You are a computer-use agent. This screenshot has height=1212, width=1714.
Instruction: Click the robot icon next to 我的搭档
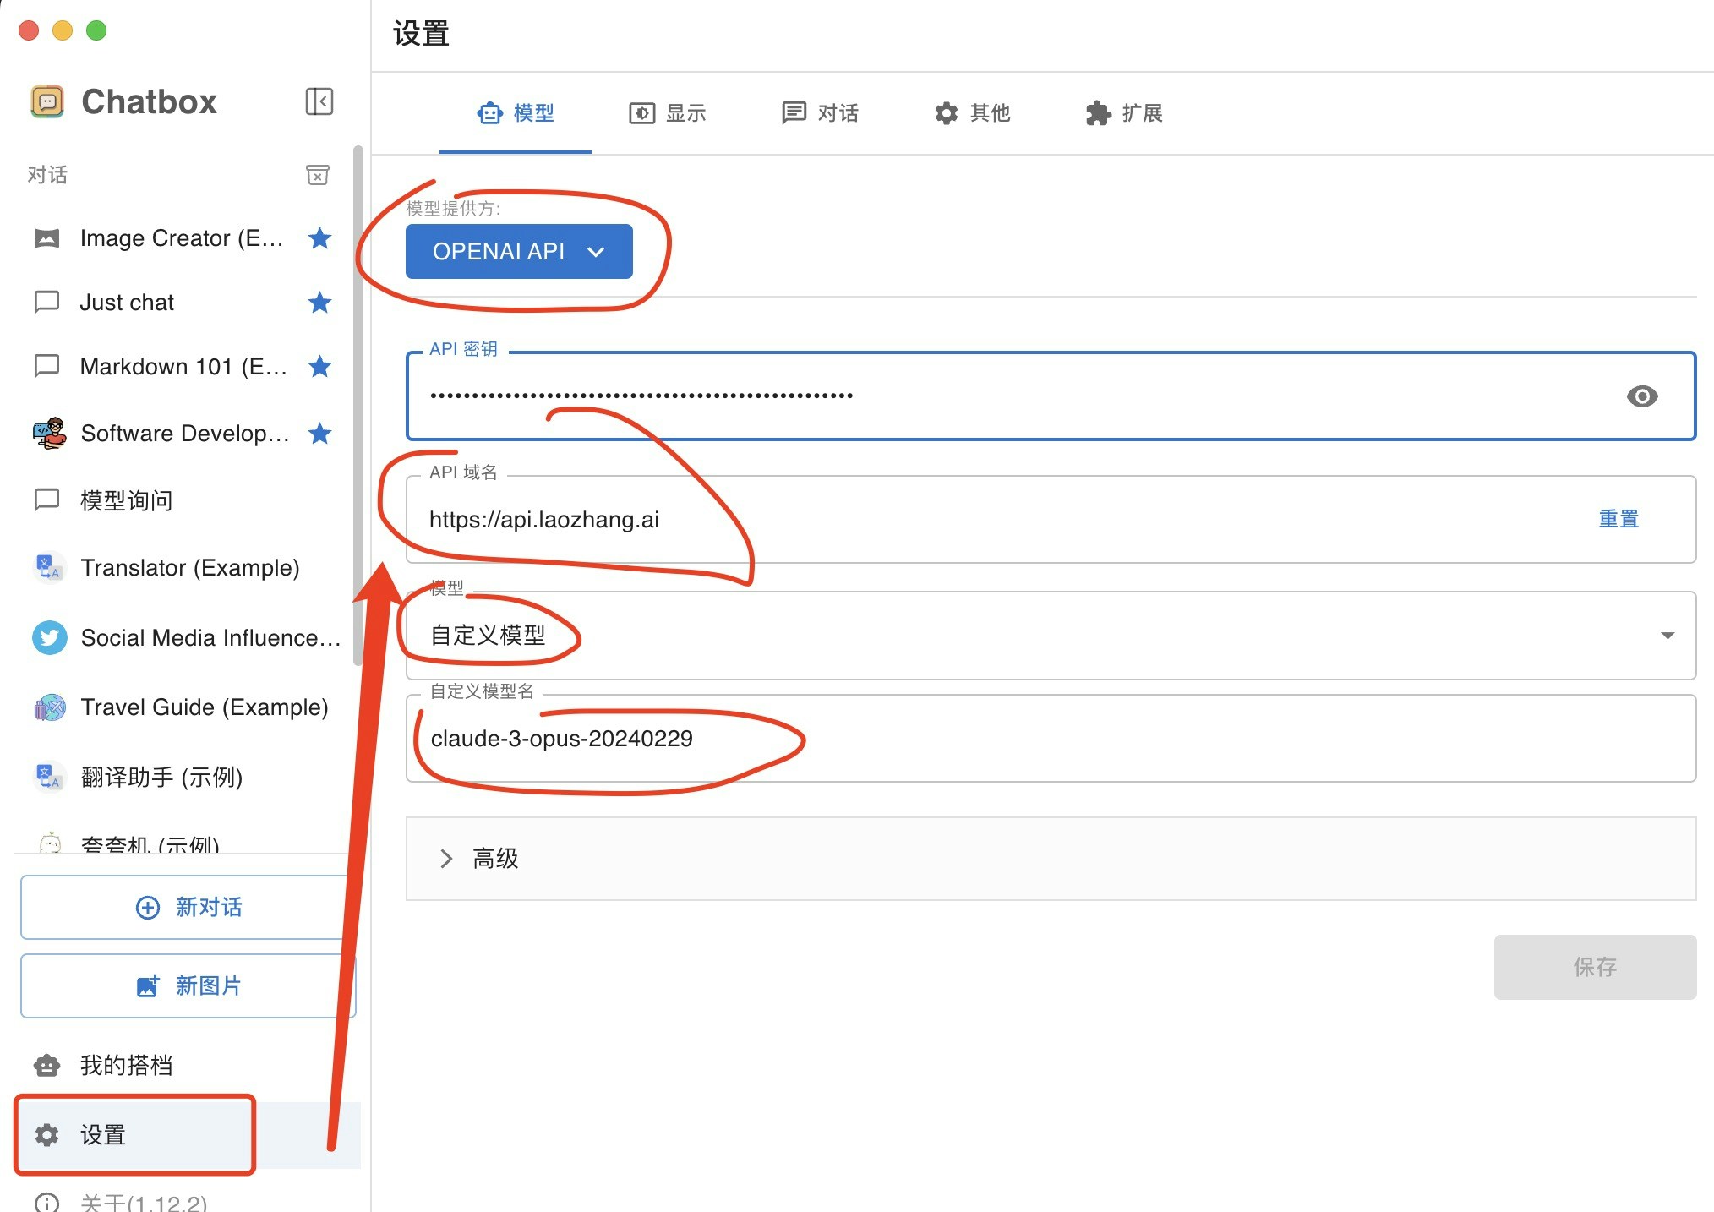click(x=47, y=1065)
